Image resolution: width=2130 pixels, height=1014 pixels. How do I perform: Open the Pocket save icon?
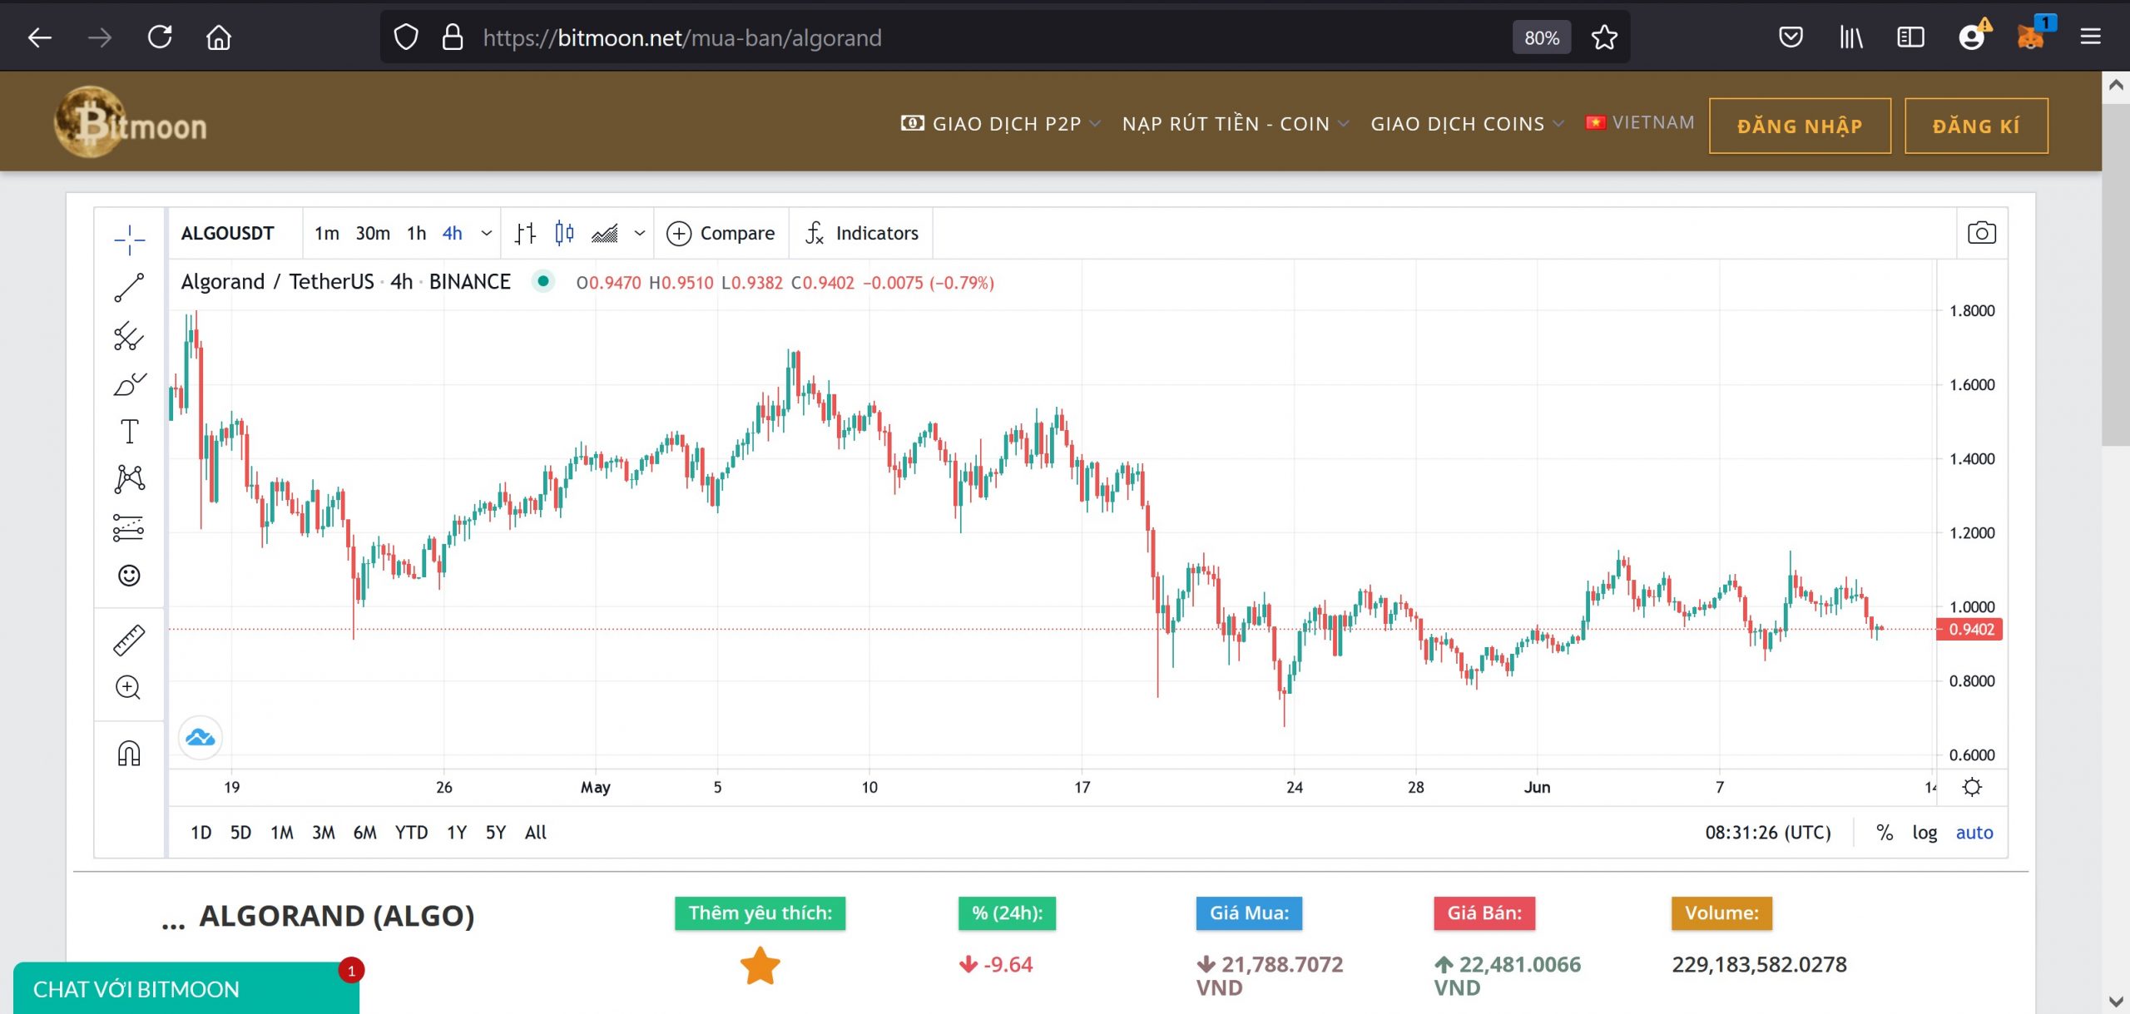click(x=1791, y=37)
